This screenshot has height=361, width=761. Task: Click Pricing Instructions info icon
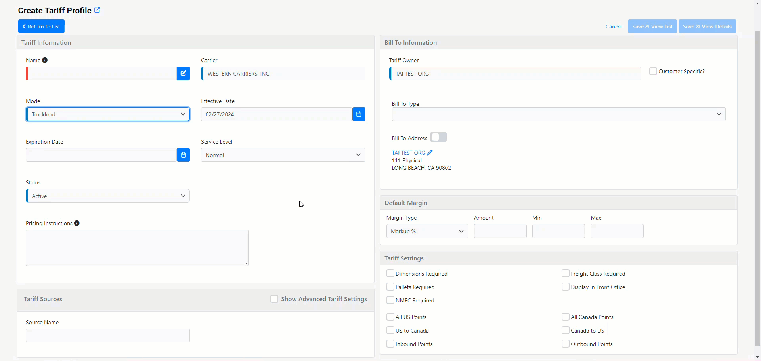click(x=77, y=223)
